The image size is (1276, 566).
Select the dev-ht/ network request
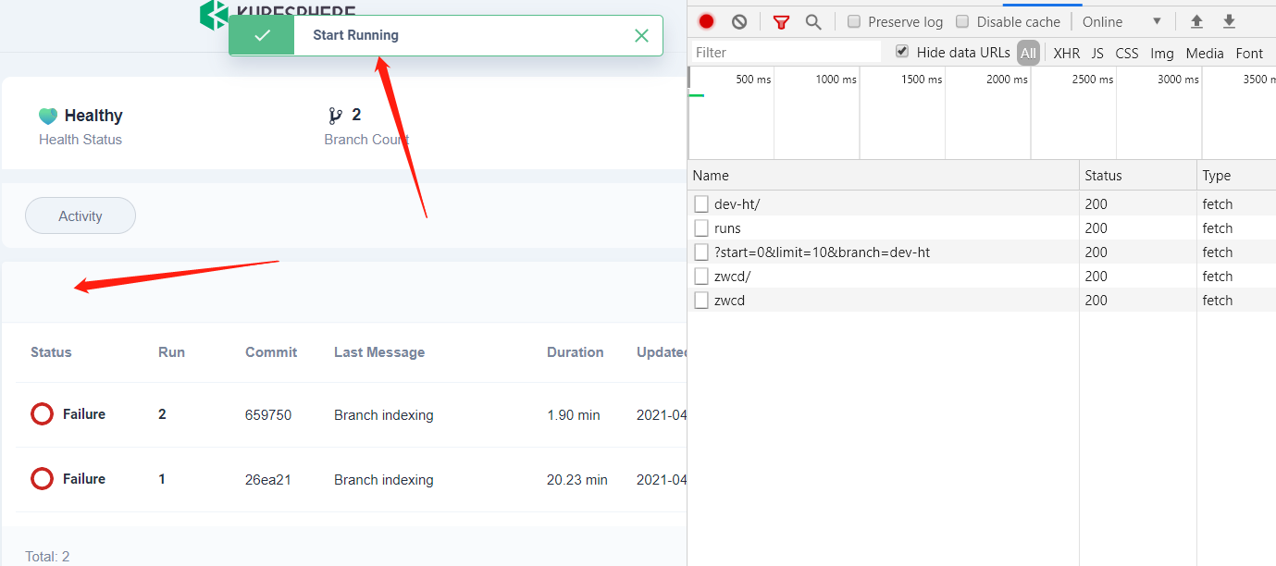tap(982, 203)
